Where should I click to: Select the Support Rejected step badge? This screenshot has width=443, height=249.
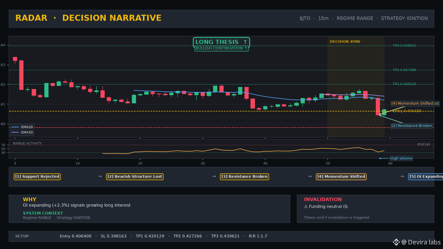(x=37, y=177)
